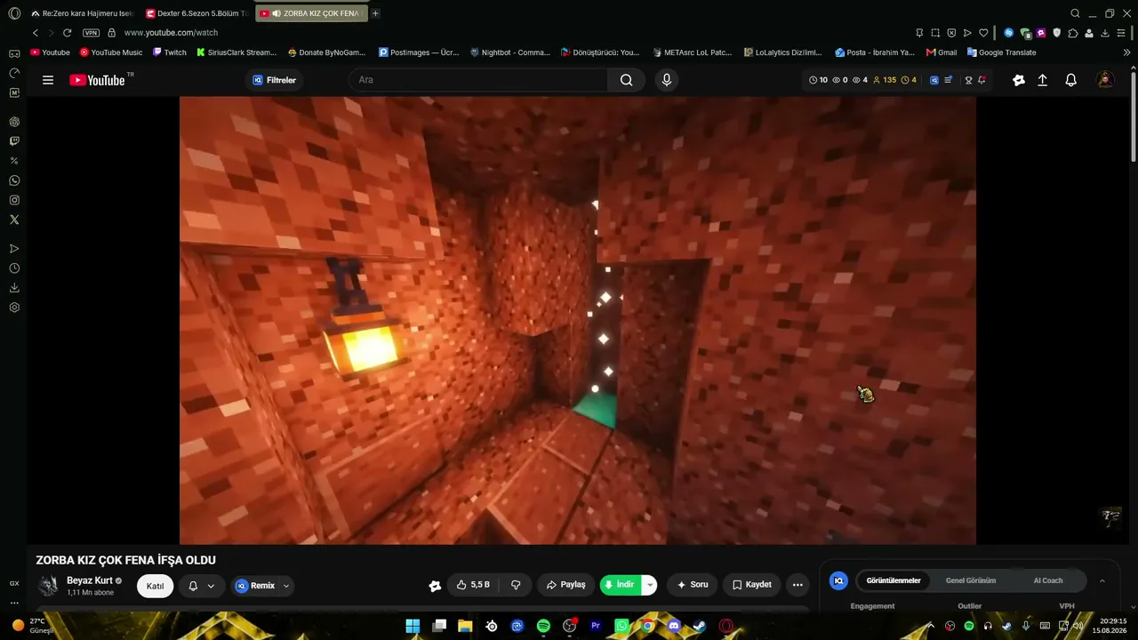Open the X (Twitter) sidebar panel
Image resolution: width=1138 pixels, height=640 pixels.
click(x=14, y=220)
